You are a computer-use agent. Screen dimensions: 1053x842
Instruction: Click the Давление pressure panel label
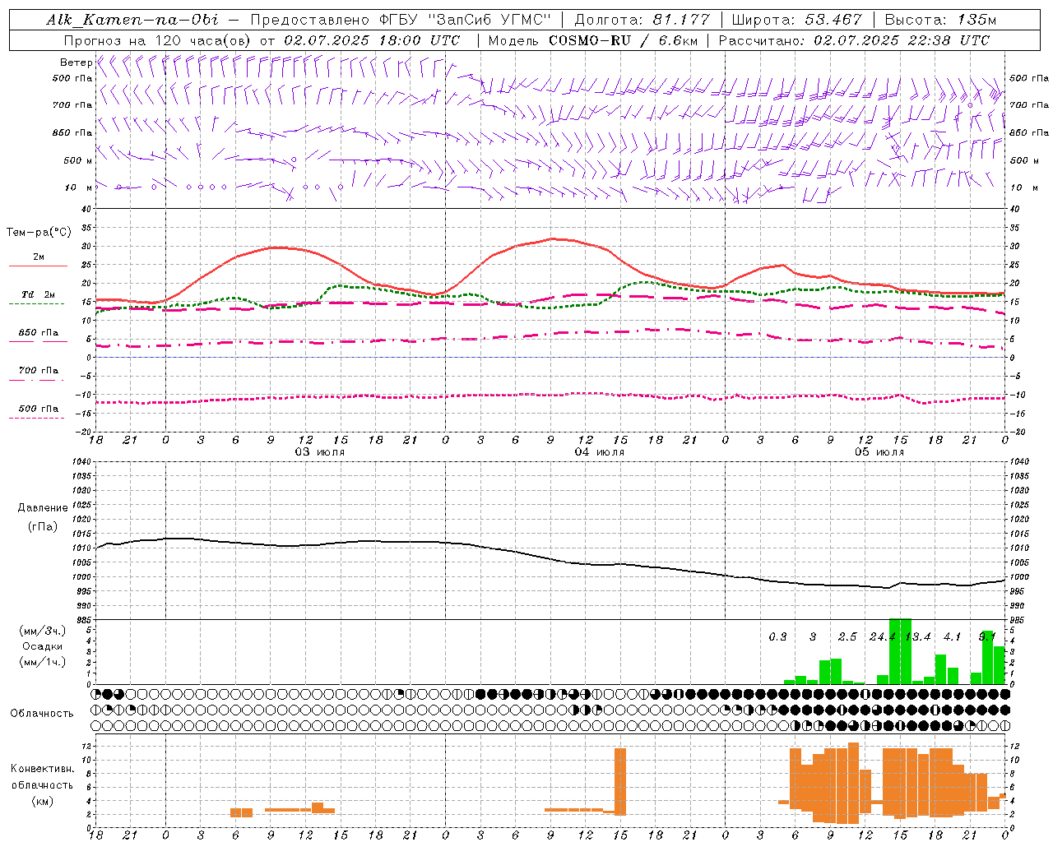point(43,507)
